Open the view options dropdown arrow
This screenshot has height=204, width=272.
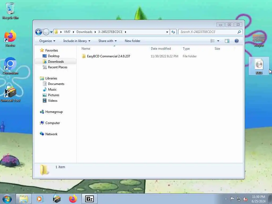(x=218, y=41)
